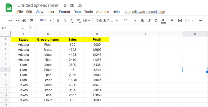
Task: Open the 100% zoom dropdown
Action: (45, 21)
